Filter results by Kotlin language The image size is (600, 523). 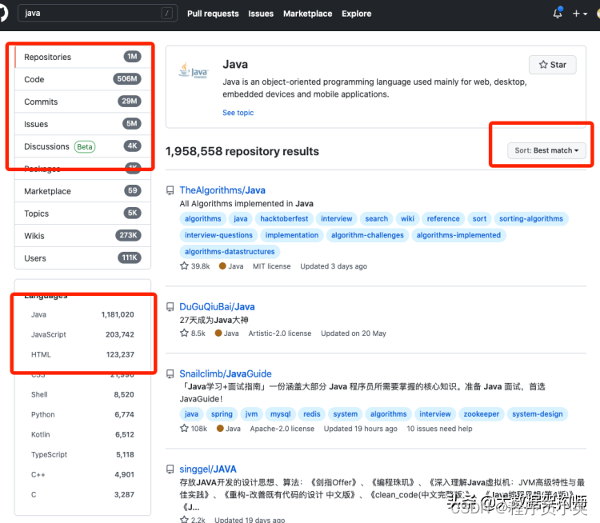[x=82, y=434]
